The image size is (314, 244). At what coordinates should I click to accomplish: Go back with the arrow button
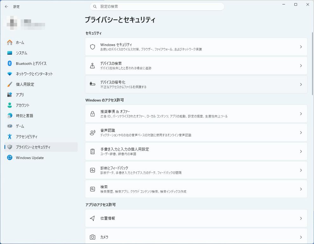[x=6, y=7]
